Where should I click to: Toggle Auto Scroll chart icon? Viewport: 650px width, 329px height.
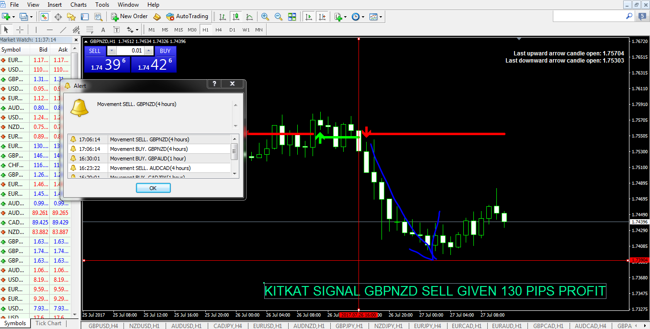(309, 16)
